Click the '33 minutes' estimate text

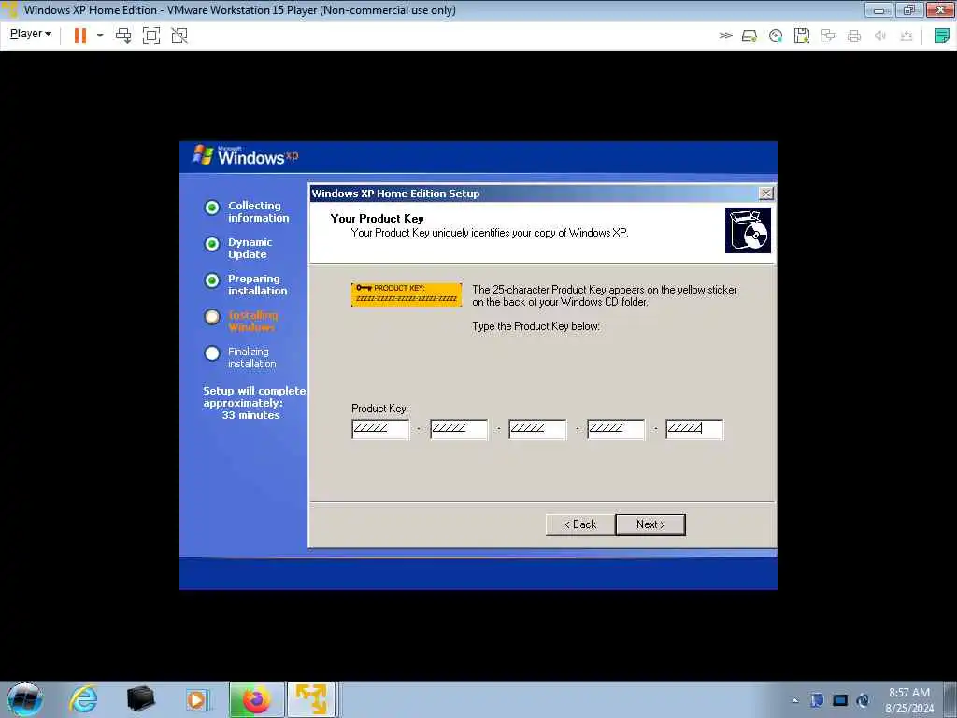[250, 415]
